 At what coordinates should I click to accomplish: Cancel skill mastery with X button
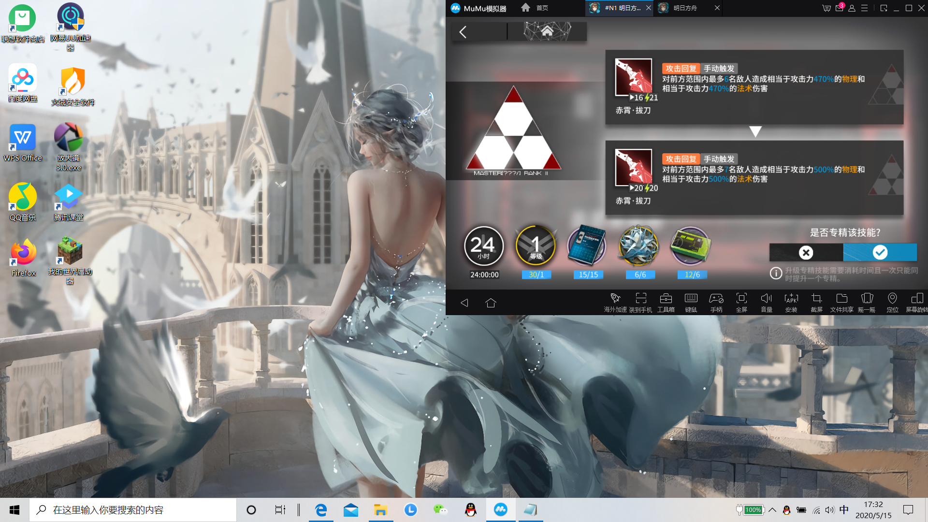tap(806, 252)
